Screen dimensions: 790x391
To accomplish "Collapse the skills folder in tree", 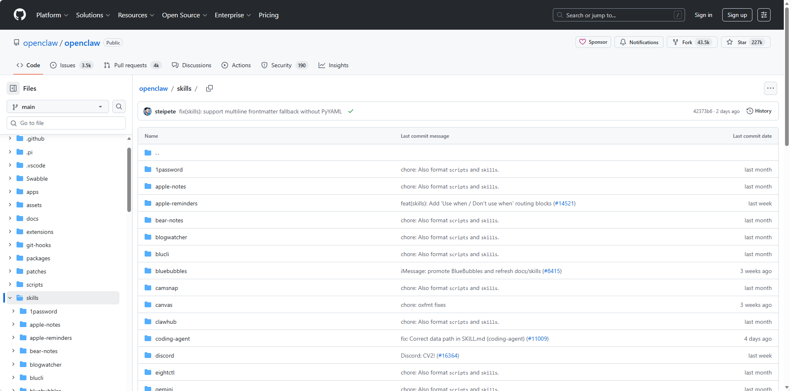I will coord(10,298).
